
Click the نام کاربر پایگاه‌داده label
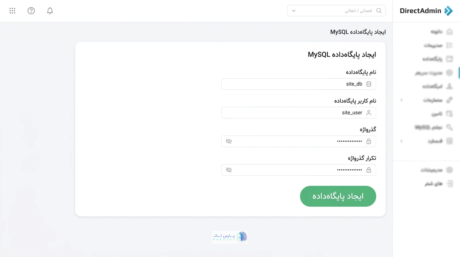pyautogui.click(x=355, y=101)
